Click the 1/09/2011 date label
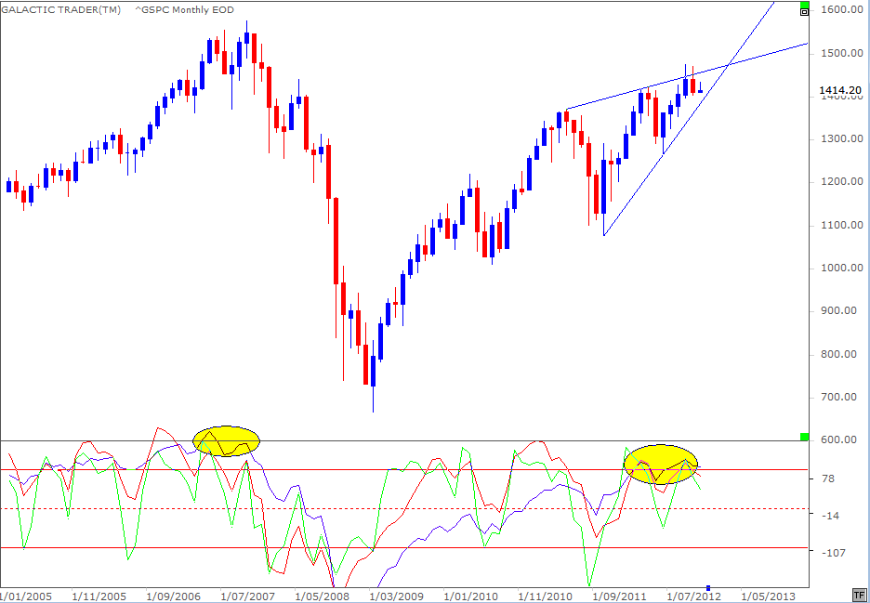This screenshot has height=603, width=870. (x=620, y=596)
